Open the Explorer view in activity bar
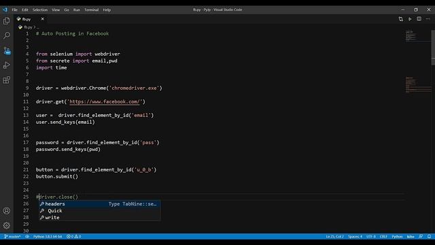Image resolution: width=435 pixels, height=245 pixels. click(x=6, y=21)
